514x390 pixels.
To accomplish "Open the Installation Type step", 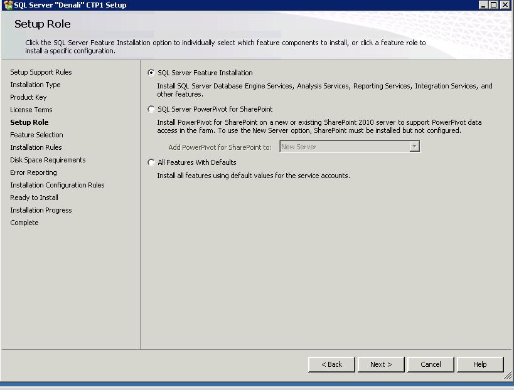I will [x=35, y=85].
